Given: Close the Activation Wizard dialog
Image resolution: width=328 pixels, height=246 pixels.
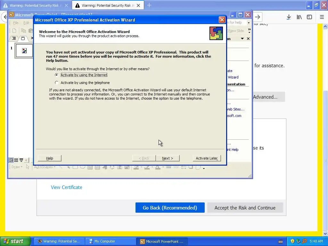Looking at the screenshot, I should coord(222,20).
